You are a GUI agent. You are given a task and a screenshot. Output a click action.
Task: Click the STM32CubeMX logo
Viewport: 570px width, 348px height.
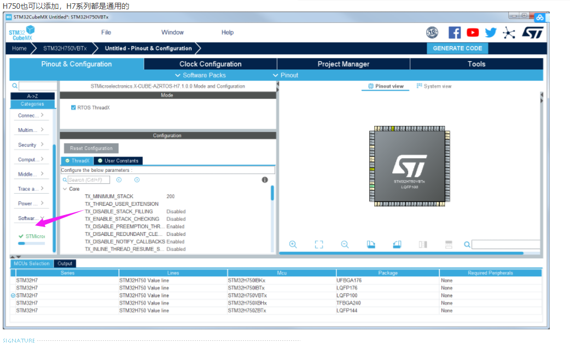tap(22, 33)
